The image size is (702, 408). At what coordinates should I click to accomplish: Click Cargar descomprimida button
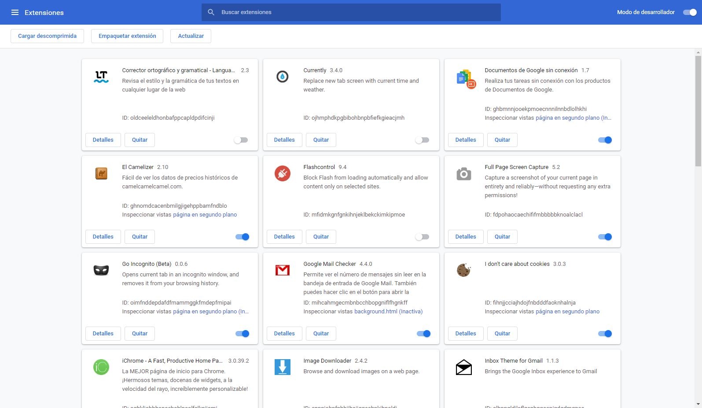[47, 36]
